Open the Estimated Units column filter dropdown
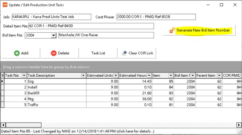The height and width of the screenshot is (135, 242). point(116,75)
